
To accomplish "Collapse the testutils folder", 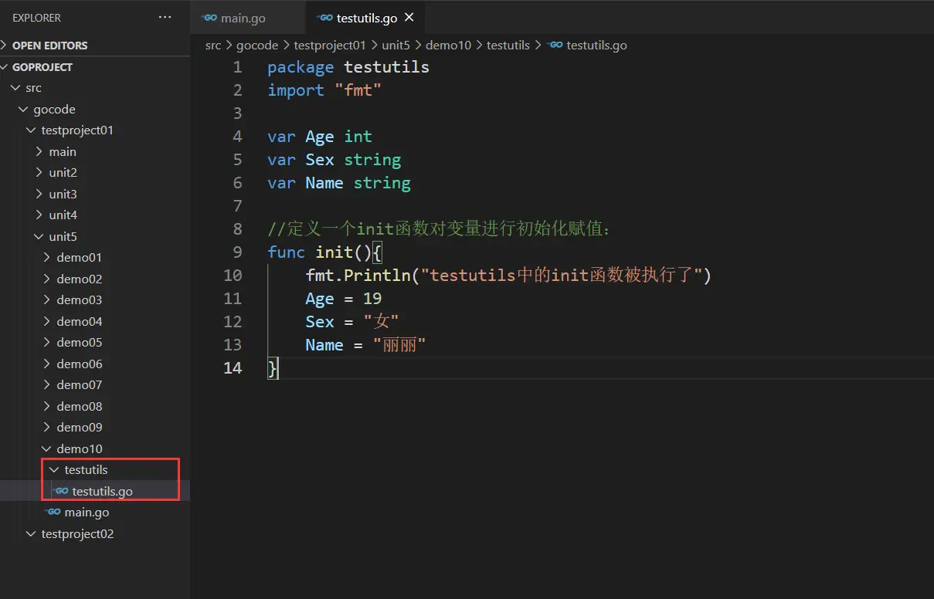I will 86,469.
